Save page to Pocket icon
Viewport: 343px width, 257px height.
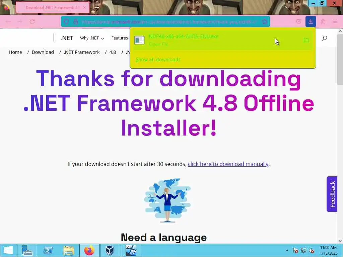click(x=298, y=21)
